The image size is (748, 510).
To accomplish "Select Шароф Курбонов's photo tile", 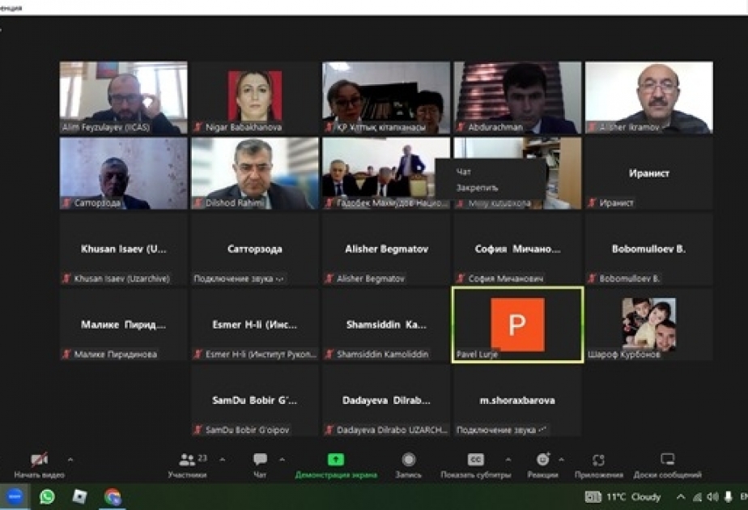I will point(649,325).
